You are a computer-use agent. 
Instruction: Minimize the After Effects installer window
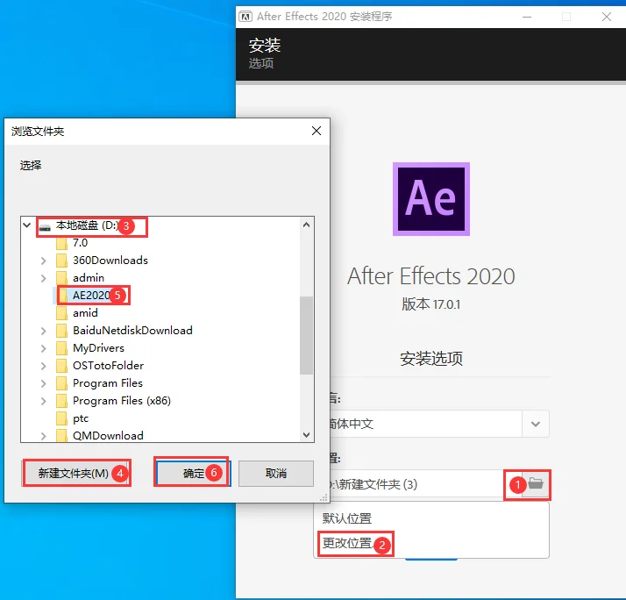(x=527, y=17)
